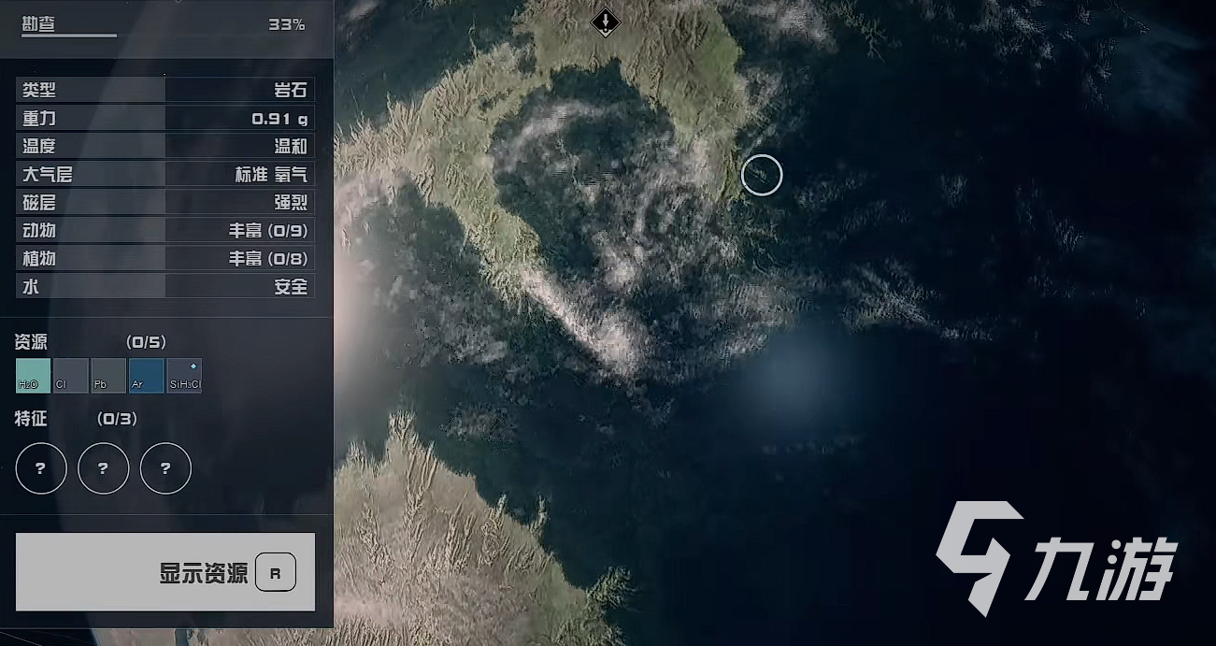Click the landing site marker on planet
Viewport: 1216px width, 646px height.
[x=606, y=22]
